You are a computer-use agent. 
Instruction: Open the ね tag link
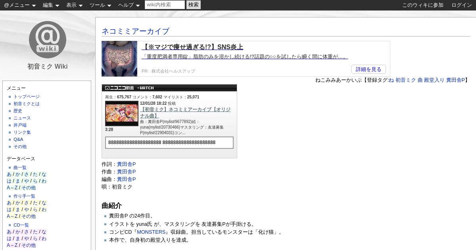coord(391,80)
